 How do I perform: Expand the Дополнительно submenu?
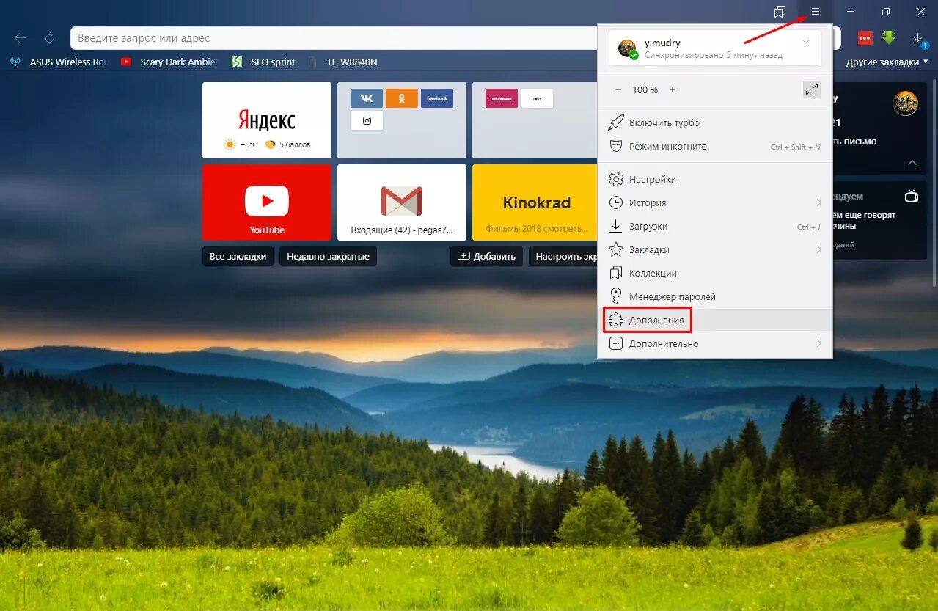[715, 343]
